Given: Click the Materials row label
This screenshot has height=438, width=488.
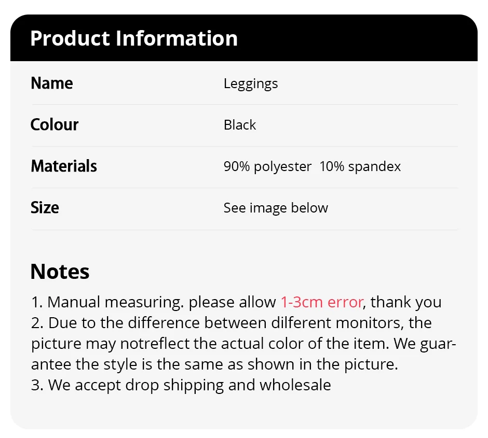Looking at the screenshot, I should click(x=64, y=166).
